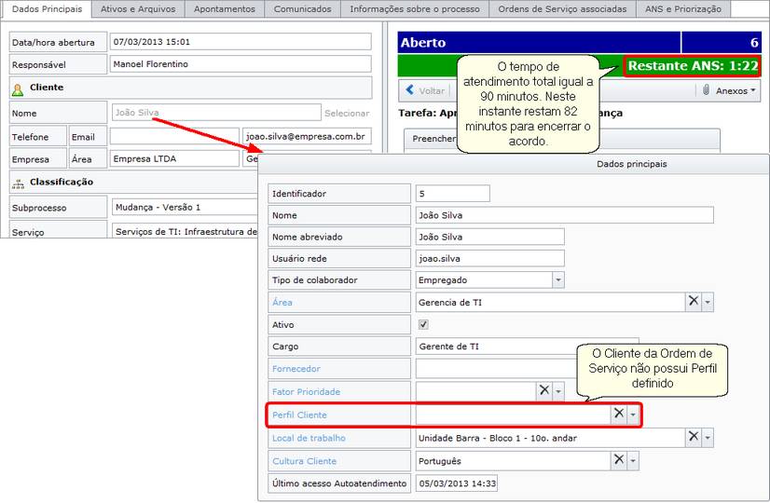This screenshot has width=770, height=503.
Task: Click the client email field
Action: tap(307, 136)
